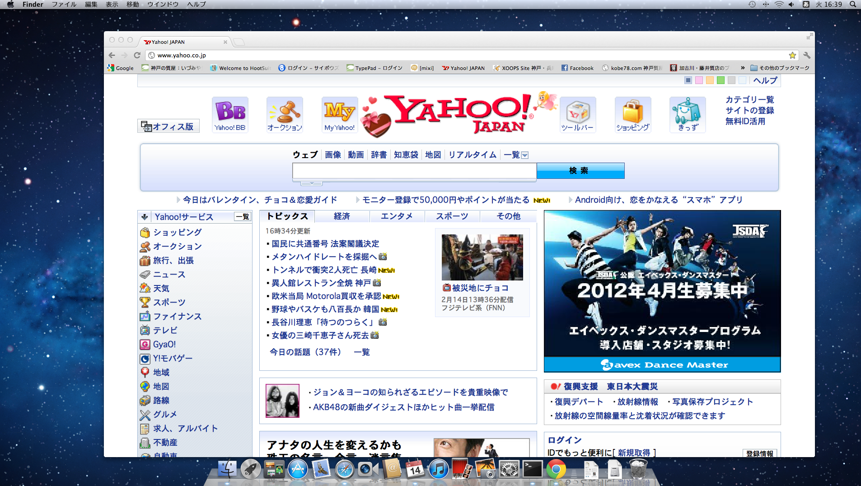Open the 被災地にチョコ news photo

[x=482, y=257]
